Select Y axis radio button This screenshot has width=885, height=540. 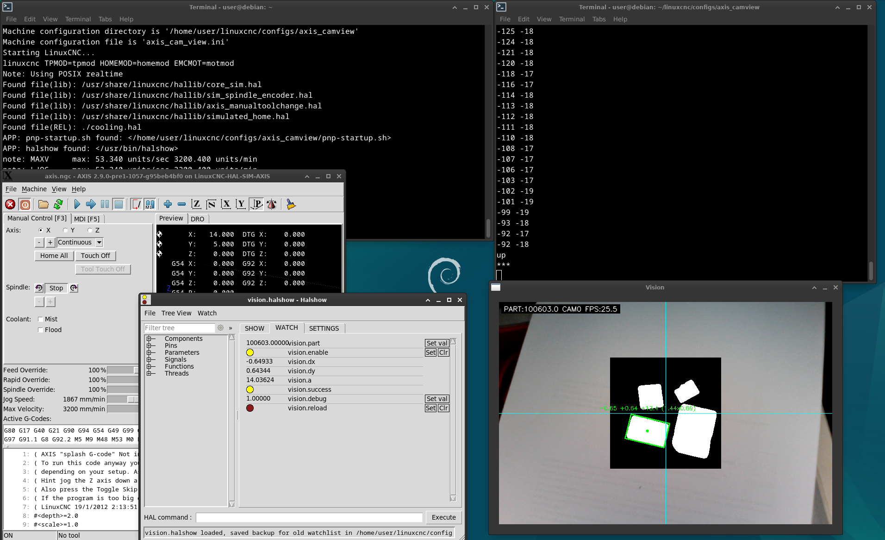point(65,230)
